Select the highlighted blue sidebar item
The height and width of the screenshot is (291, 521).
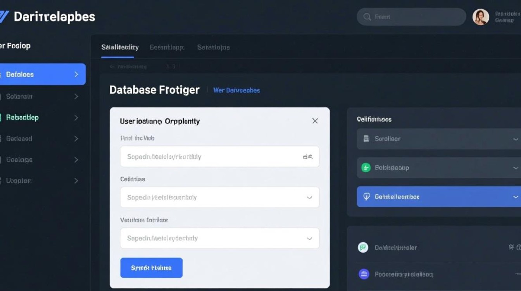coord(42,74)
